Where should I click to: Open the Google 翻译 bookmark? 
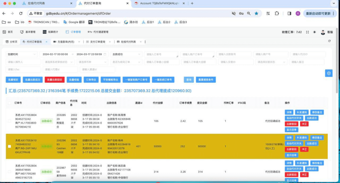(x=74, y=22)
